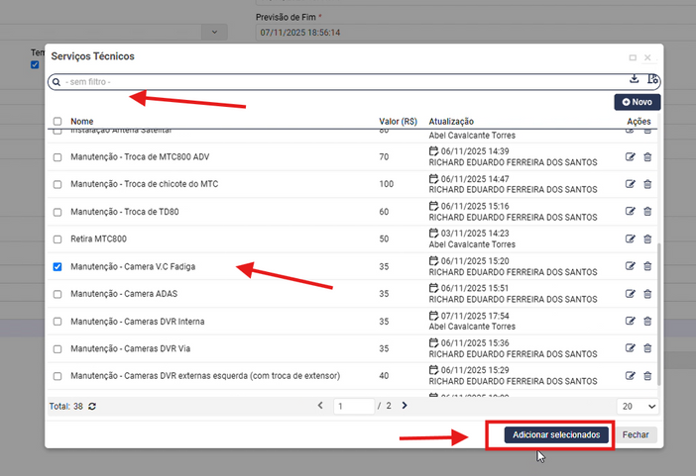Click the download/export icon in the filter bar
Screen dimensions: 696x476
point(635,79)
